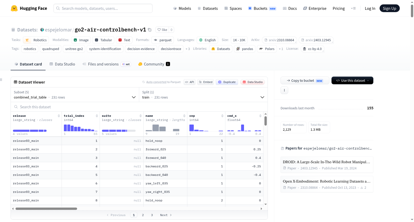Click Next page in table pagination
This screenshot has width=414, height=222.
point(166,215)
